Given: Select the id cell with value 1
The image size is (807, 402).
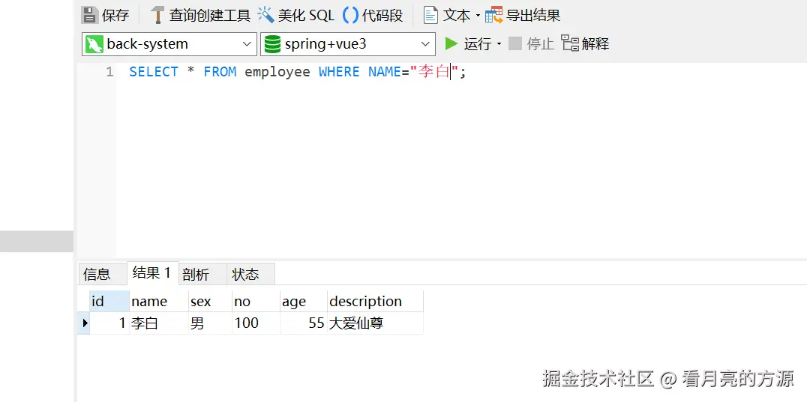Looking at the screenshot, I should pos(109,323).
